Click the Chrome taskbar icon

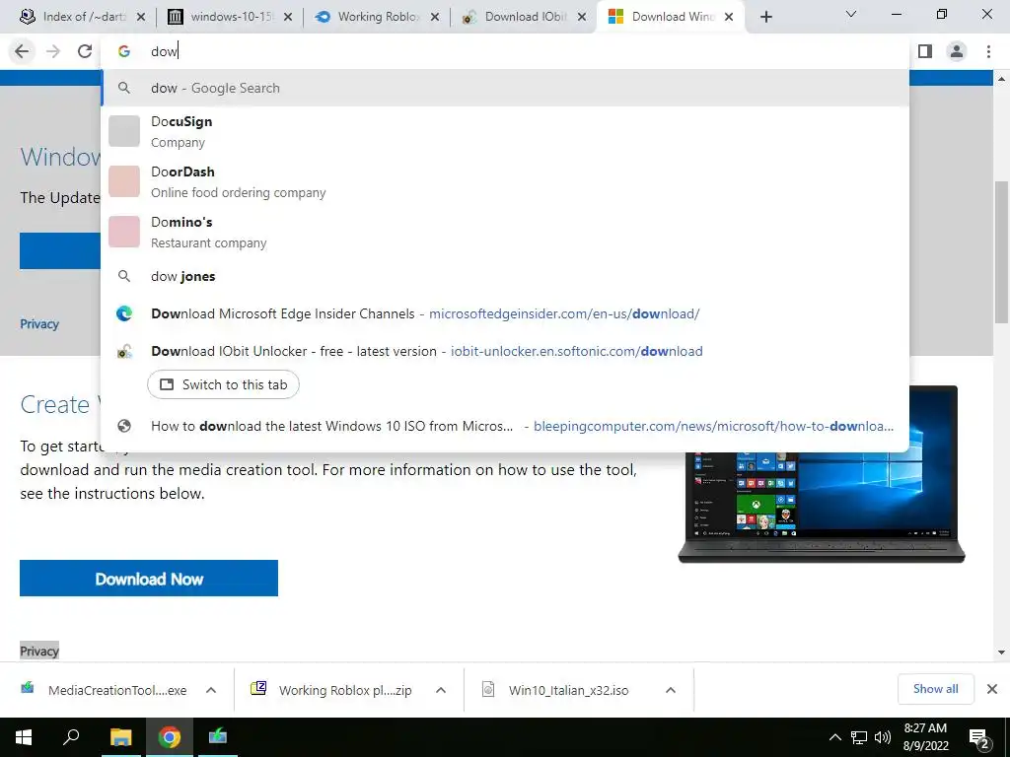[170, 737]
